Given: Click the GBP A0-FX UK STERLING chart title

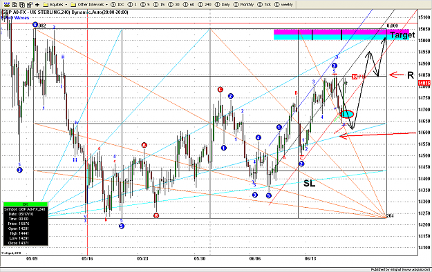Looking at the screenshot, I should coord(65,12).
